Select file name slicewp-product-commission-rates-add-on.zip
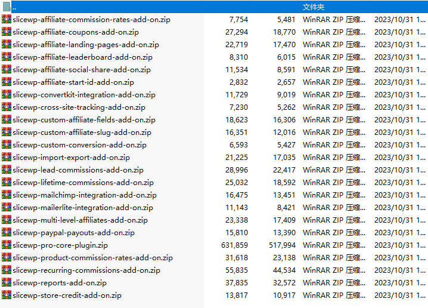The height and width of the screenshot is (308, 428). click(x=92, y=258)
